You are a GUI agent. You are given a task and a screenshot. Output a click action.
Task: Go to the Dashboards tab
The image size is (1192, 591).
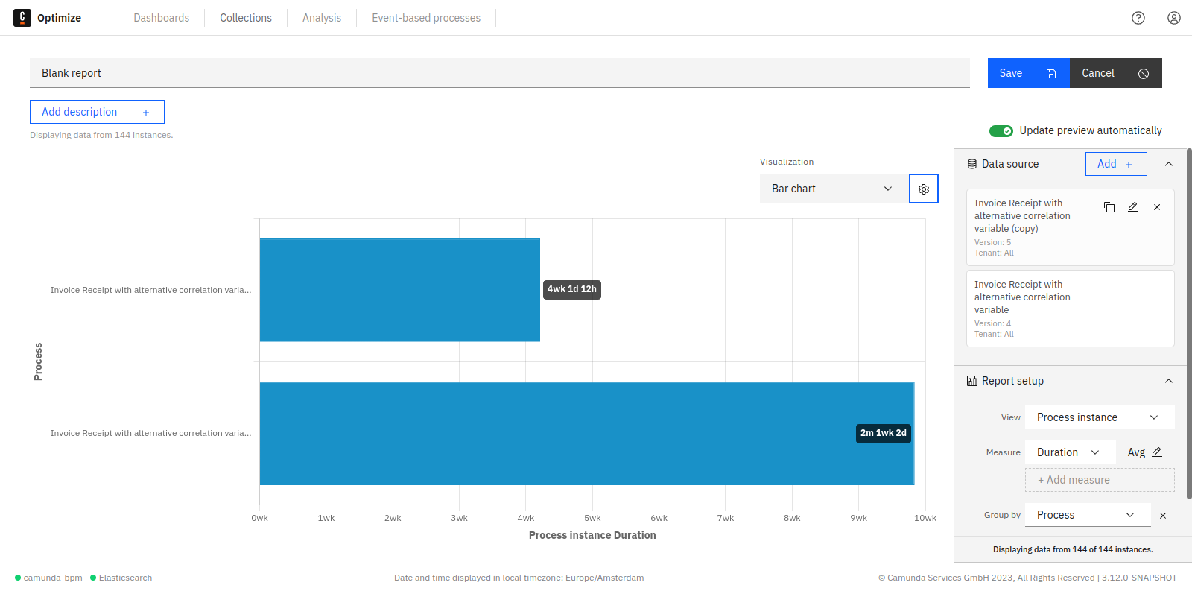162,18
